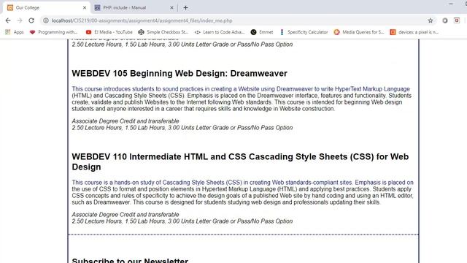Open Specificity Calculator bookmark
Viewport: 467px width, 263px height.
click(x=304, y=32)
